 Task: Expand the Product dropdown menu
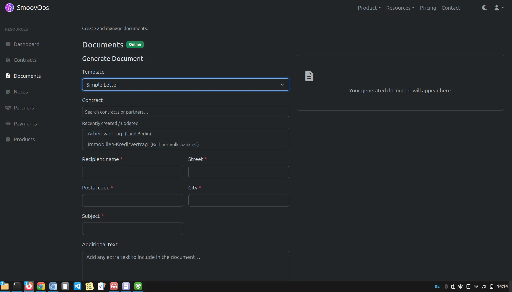369,8
